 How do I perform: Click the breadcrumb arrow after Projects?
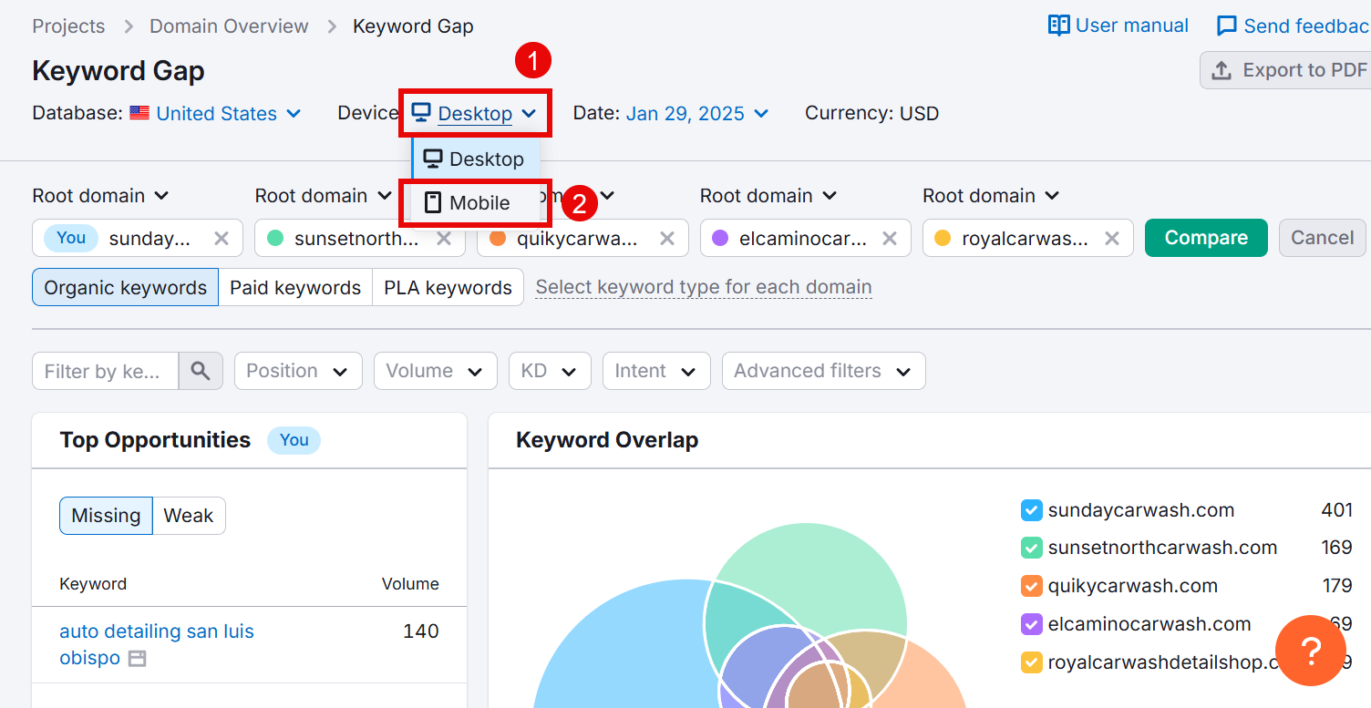(x=129, y=26)
